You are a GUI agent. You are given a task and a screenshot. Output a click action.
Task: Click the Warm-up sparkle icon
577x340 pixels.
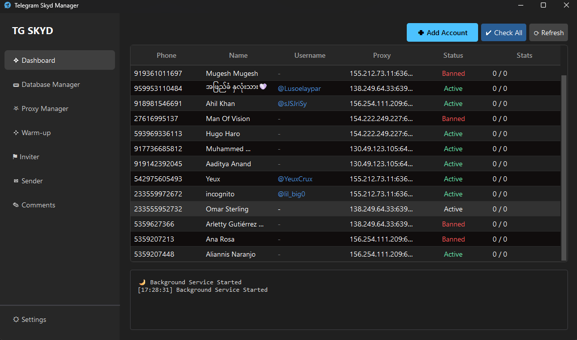[x=17, y=133]
